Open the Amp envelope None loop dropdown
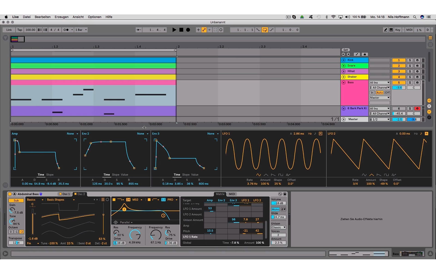The image size is (436, 274). coord(72,134)
